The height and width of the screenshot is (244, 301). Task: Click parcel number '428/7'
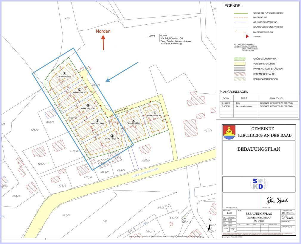click(x=41, y=164)
